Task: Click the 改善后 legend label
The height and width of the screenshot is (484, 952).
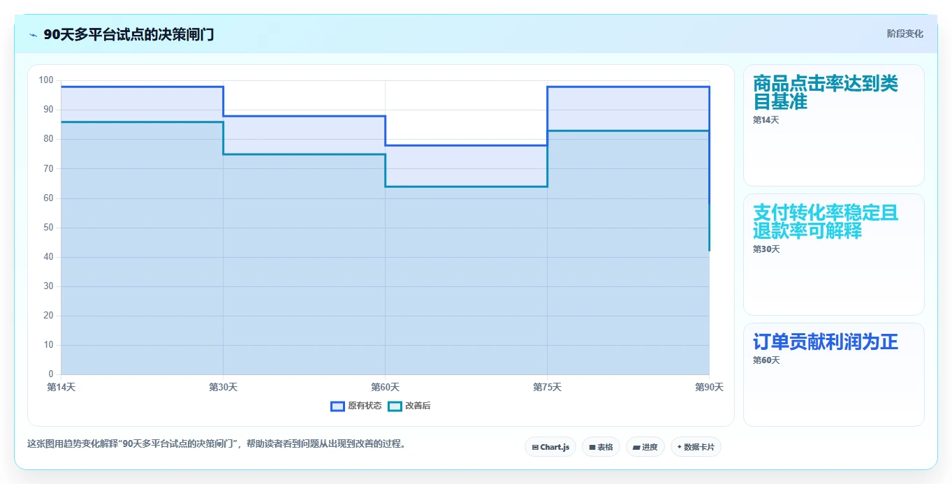Action: 418,406
